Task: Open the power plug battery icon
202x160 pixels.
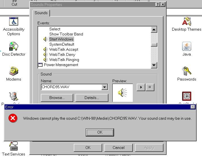Action: click(x=14, y=96)
